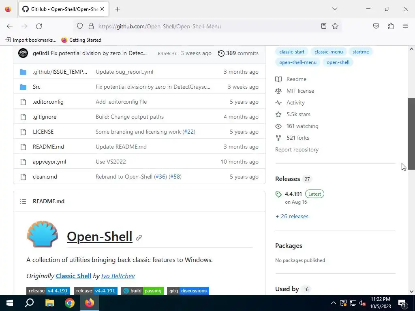This screenshot has height=311, width=415.
Task: Click the Firefox View icon in the tab bar
Action: click(x=8, y=9)
